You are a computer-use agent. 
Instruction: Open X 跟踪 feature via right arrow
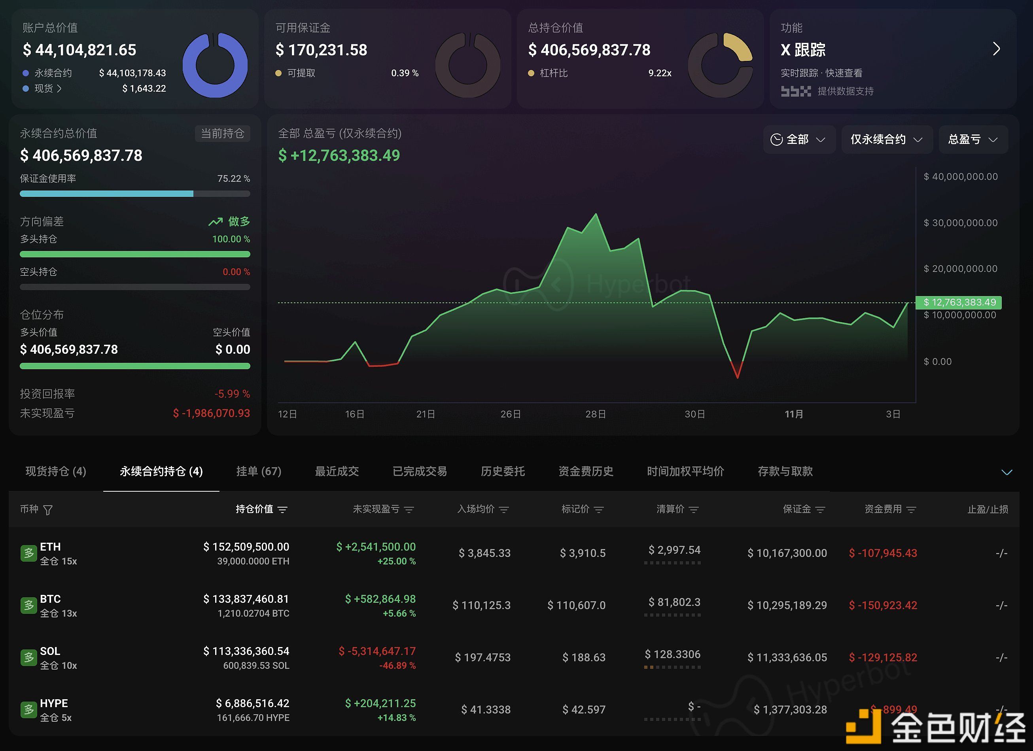tap(996, 49)
